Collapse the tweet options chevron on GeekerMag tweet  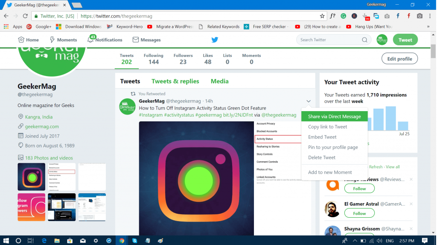click(309, 101)
